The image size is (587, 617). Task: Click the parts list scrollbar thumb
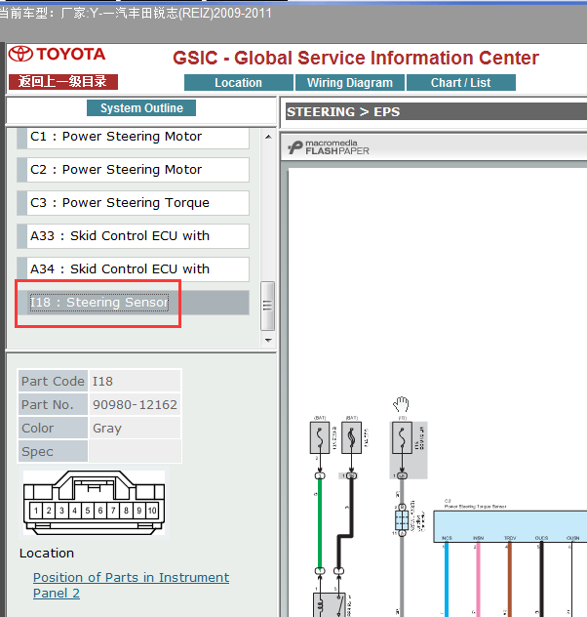point(267,306)
